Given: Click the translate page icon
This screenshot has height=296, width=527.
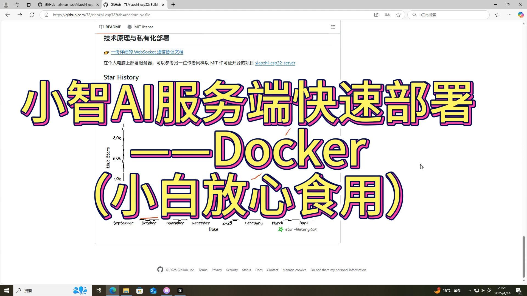Looking at the screenshot, I should coord(387,15).
